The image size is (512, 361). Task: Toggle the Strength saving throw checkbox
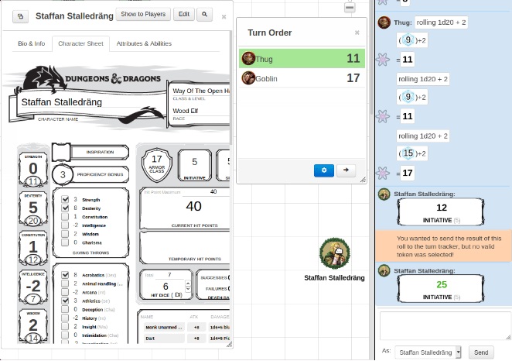pyautogui.click(x=65, y=199)
